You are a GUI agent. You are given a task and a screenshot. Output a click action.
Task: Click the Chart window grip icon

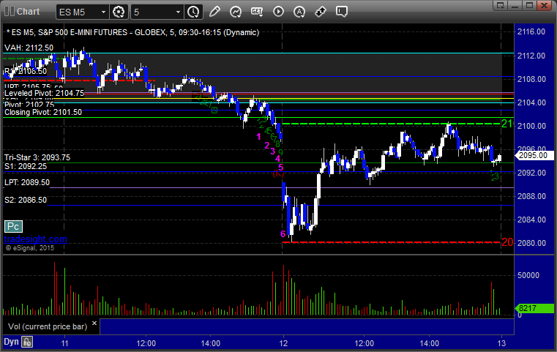[x=10, y=12]
